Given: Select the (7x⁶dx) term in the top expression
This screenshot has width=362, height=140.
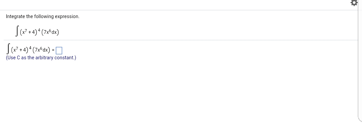Looking at the screenshot, I should [x=50, y=32].
